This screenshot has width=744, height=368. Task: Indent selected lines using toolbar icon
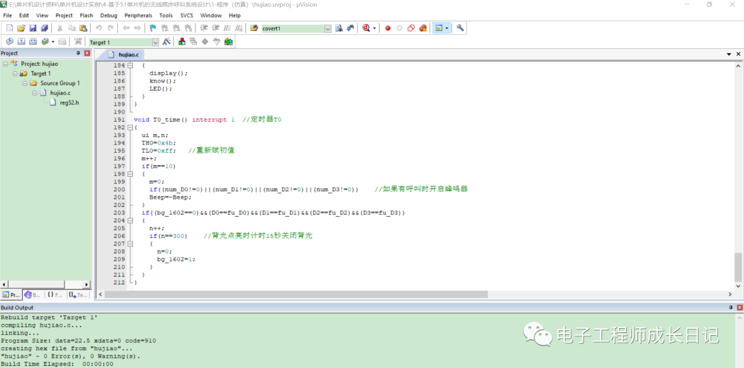point(205,28)
